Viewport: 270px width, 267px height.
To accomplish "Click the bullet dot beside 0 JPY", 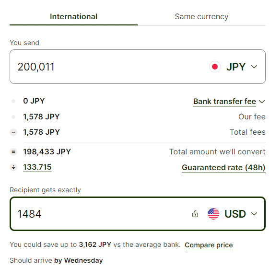I will pyautogui.click(x=13, y=101).
